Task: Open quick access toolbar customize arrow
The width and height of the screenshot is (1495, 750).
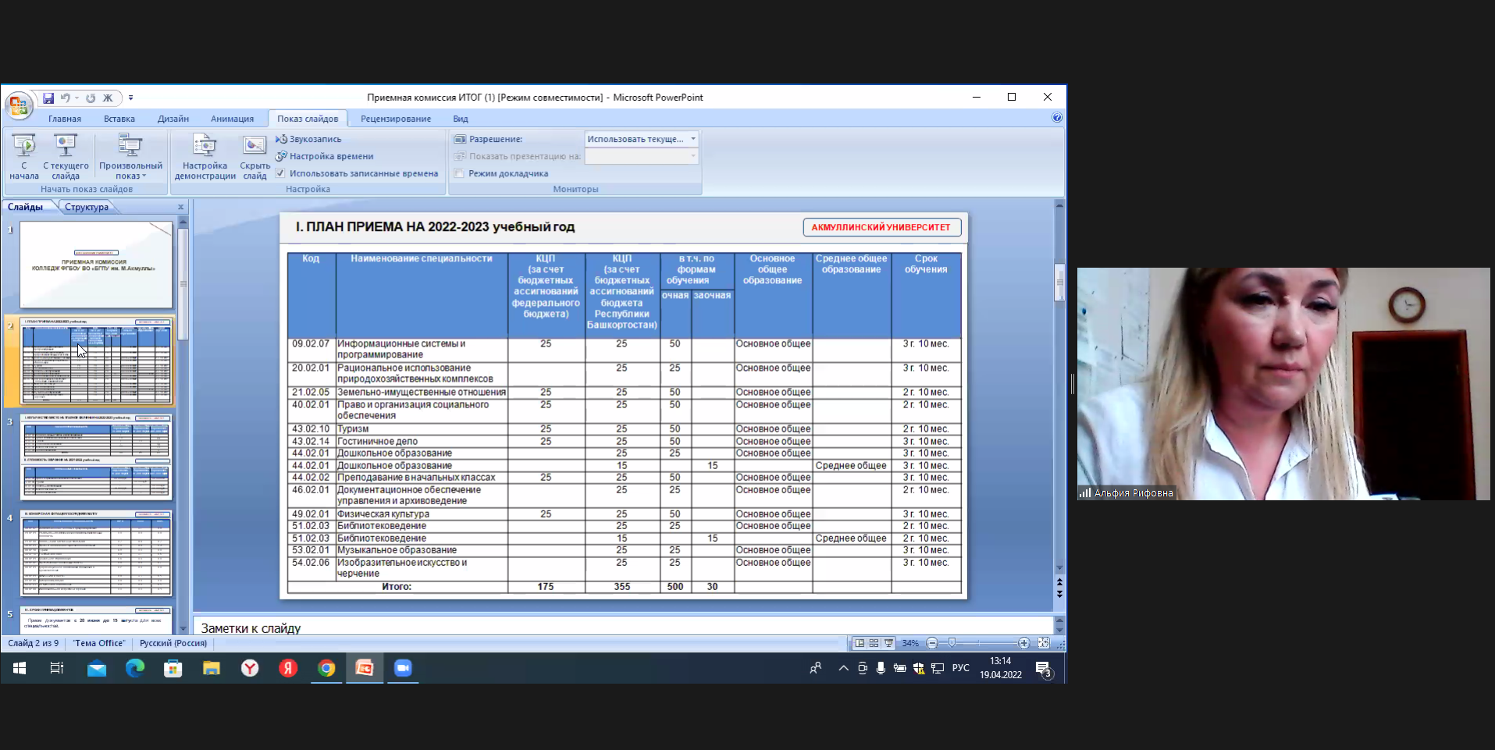Action: (x=130, y=98)
